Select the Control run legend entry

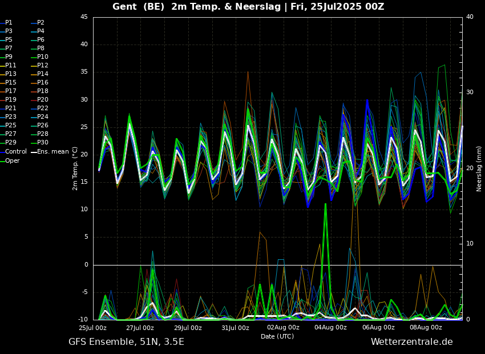click(15, 152)
